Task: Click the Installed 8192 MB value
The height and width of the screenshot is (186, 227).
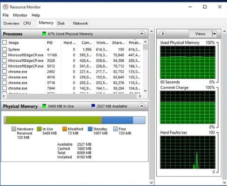Action: (84, 157)
